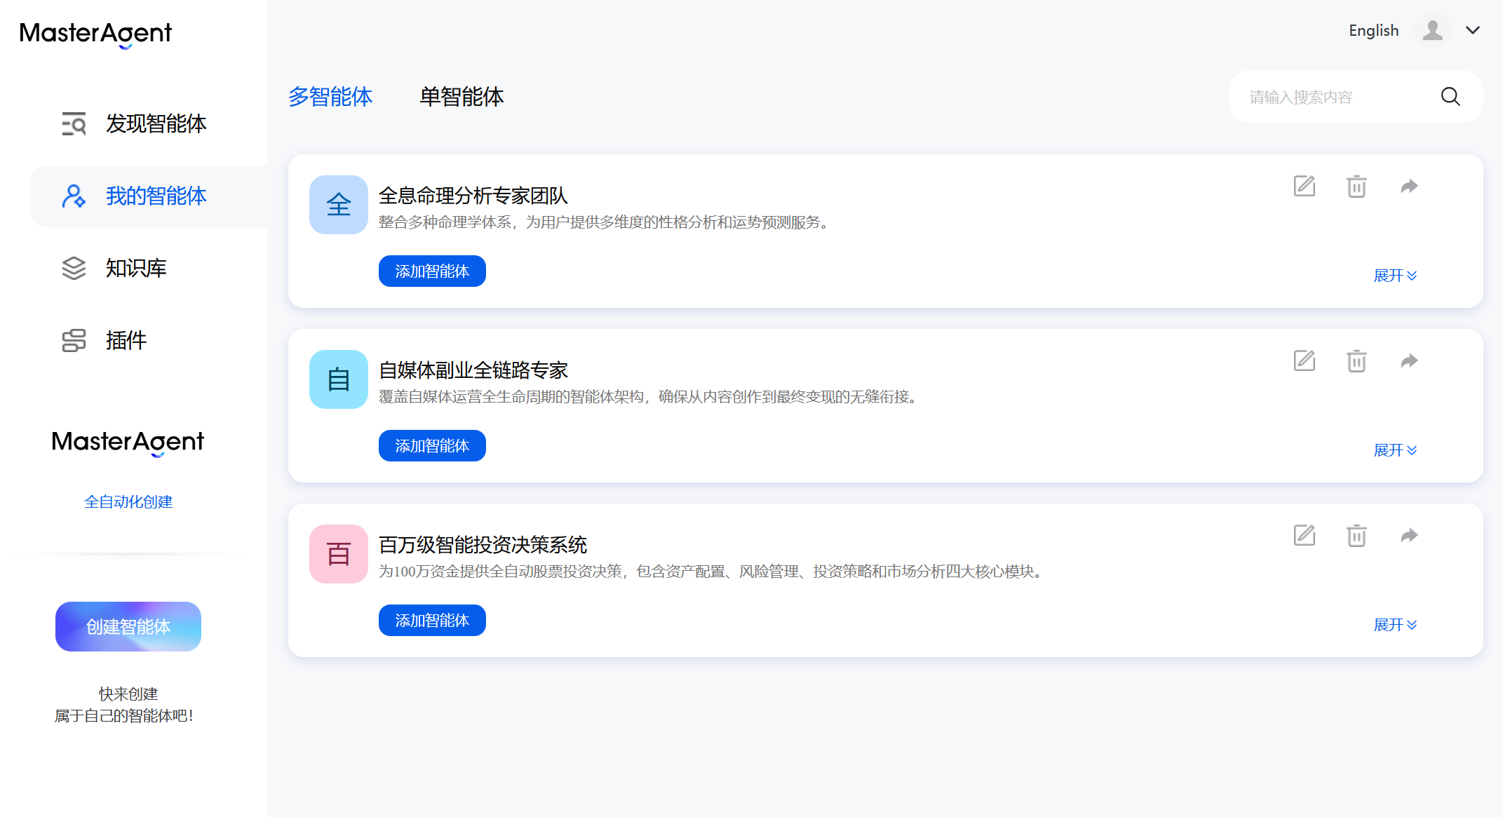Delete the 全息命理分析专家团队 agent
The image size is (1503, 817).
[1356, 187]
